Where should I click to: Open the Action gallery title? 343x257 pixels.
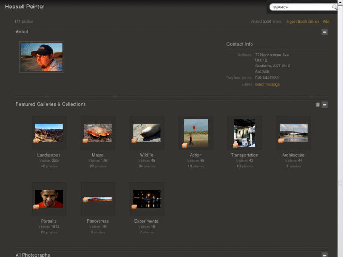coord(196,155)
